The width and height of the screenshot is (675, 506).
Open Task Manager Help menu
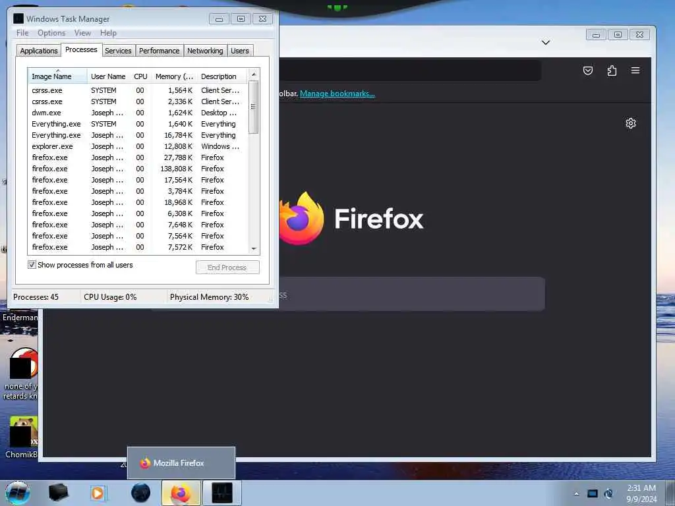pyautogui.click(x=108, y=33)
